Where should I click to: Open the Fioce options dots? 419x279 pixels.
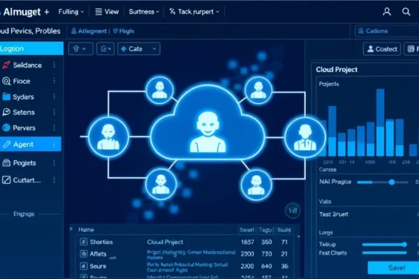54,81
